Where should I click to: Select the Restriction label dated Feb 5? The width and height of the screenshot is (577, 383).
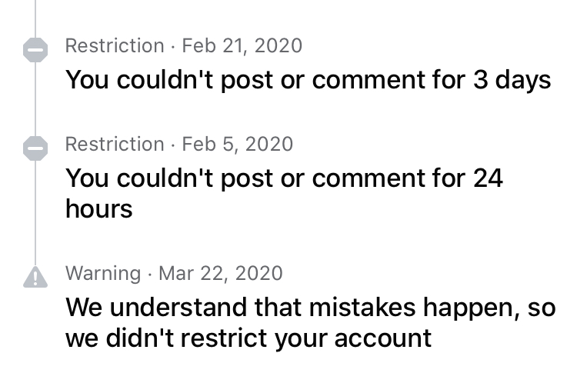(x=115, y=144)
